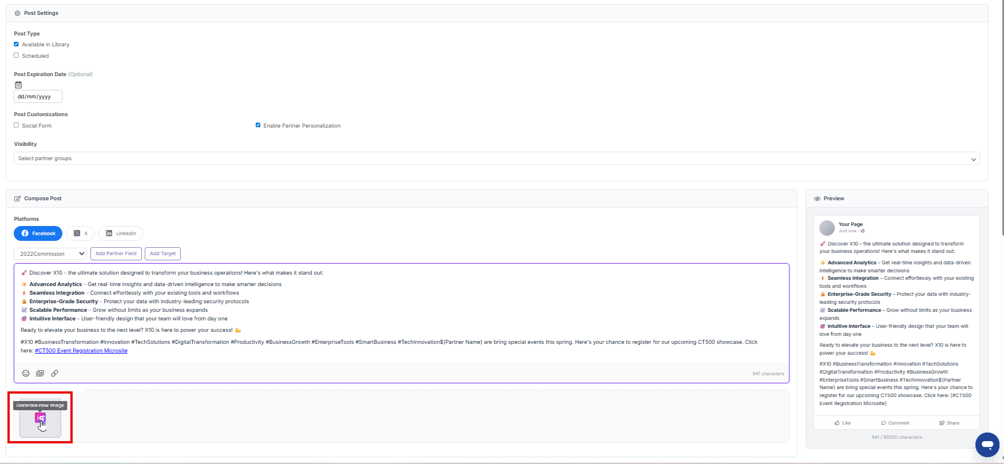Click the Your Page name in the preview
This screenshot has width=1004, height=464.
point(851,224)
